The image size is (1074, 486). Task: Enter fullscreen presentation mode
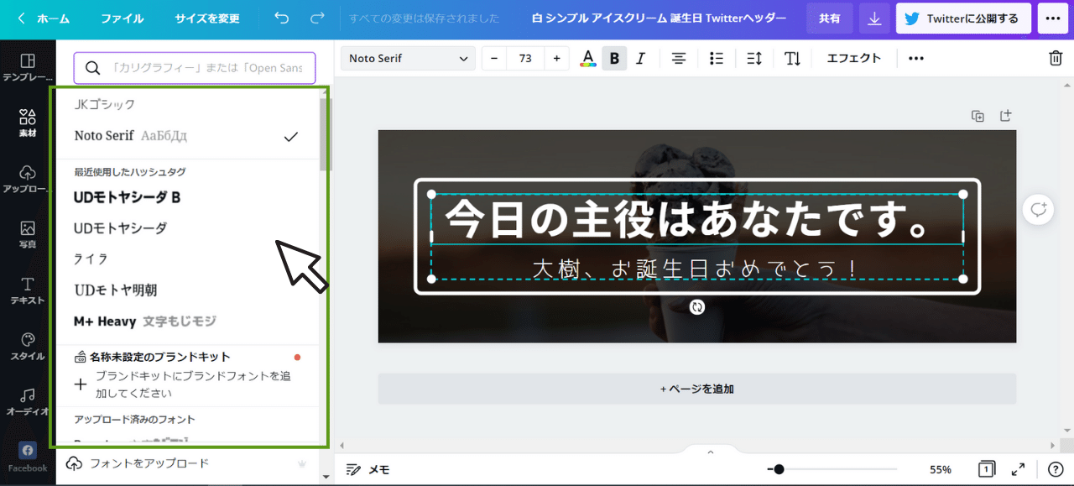pos(1018,469)
